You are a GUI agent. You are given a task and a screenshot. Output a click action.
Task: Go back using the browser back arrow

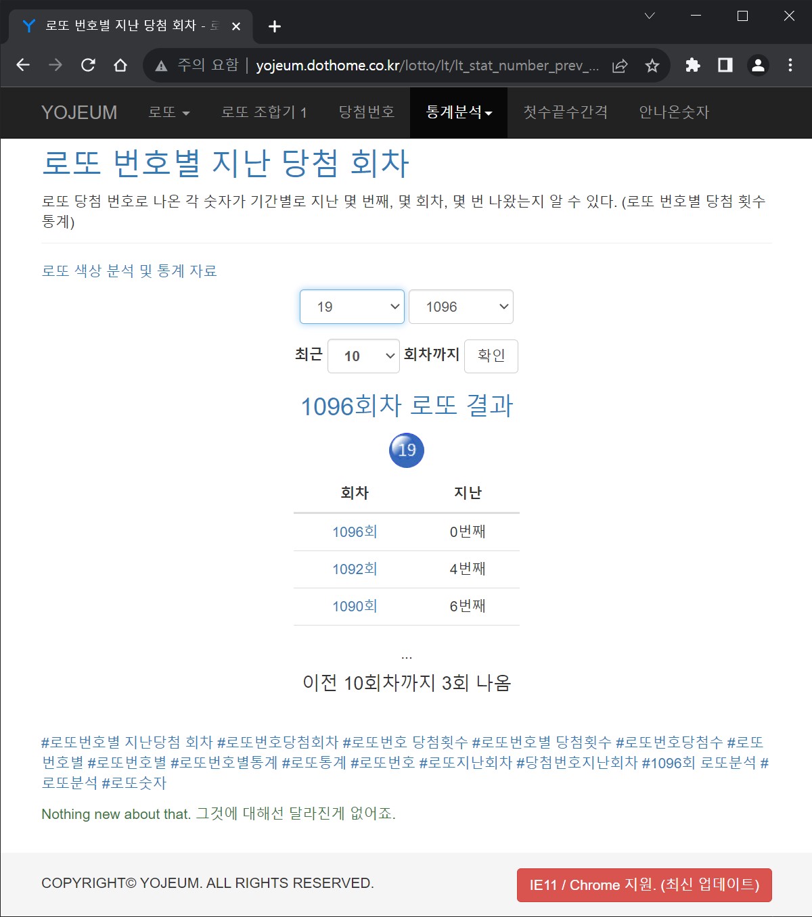pos(23,65)
